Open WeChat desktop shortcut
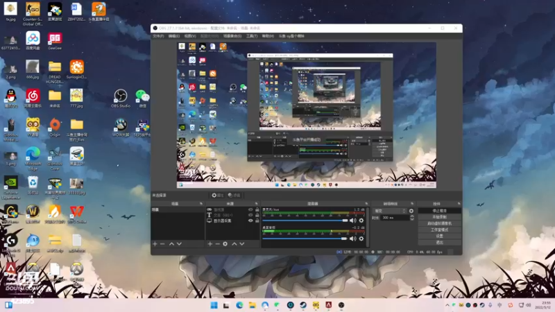This screenshot has width=555, height=312. pyautogui.click(x=142, y=98)
